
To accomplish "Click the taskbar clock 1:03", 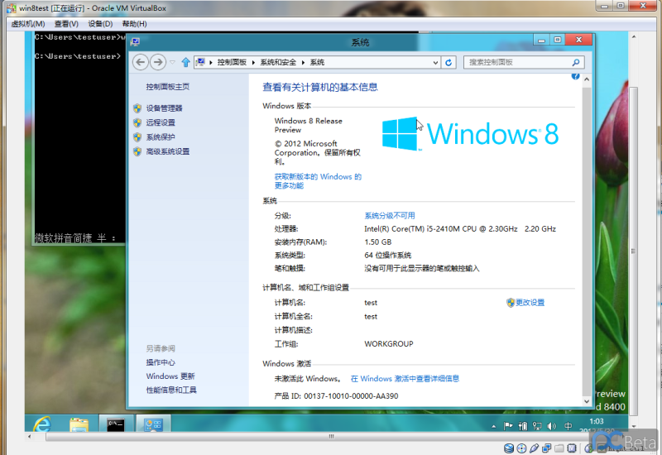I will pos(596,421).
